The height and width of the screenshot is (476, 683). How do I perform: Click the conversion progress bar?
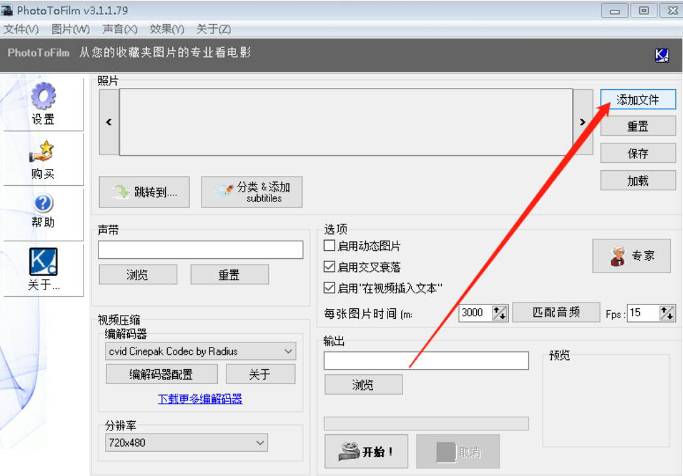[426, 423]
